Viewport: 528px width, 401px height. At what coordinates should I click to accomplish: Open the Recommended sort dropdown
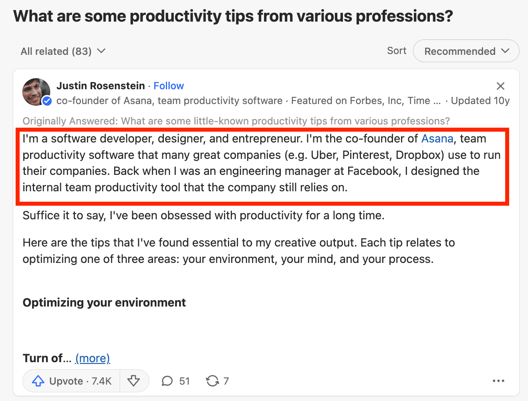(x=466, y=51)
